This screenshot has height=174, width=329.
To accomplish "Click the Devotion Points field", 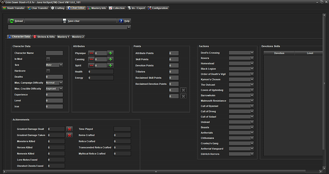I will pyautogui.click(x=174, y=66).
